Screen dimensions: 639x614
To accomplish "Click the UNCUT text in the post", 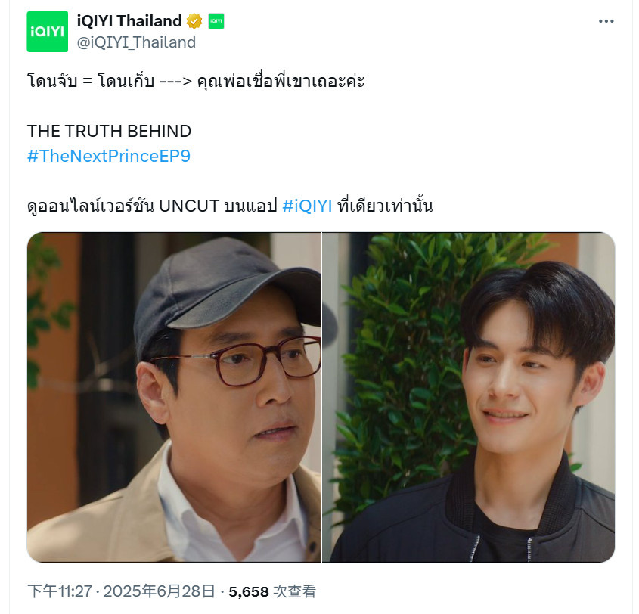I will click(x=189, y=206).
